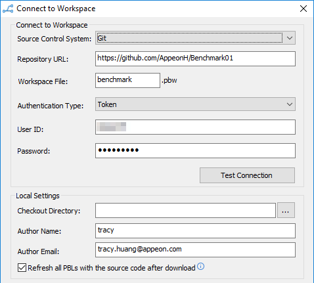Click the Workspace File label
This screenshot has width=314, height=283.
[x=43, y=81]
